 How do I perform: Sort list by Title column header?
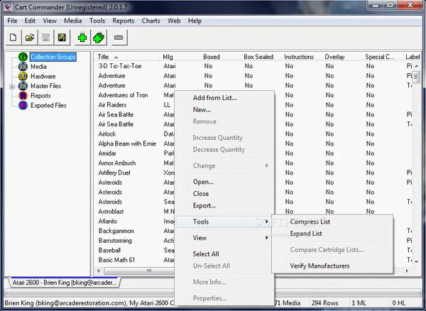click(x=104, y=57)
